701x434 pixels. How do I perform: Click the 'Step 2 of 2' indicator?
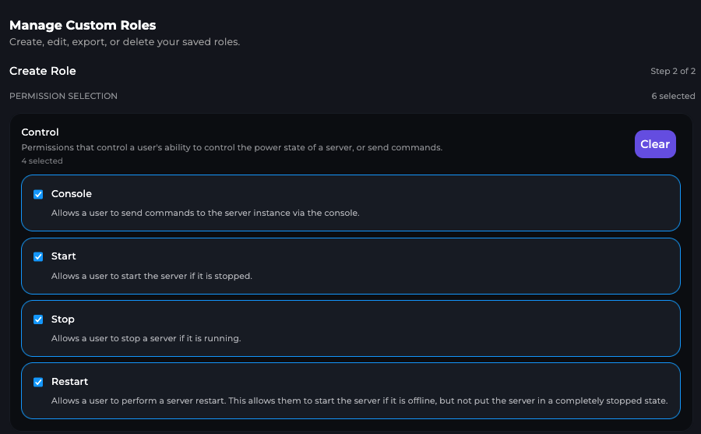[672, 72]
